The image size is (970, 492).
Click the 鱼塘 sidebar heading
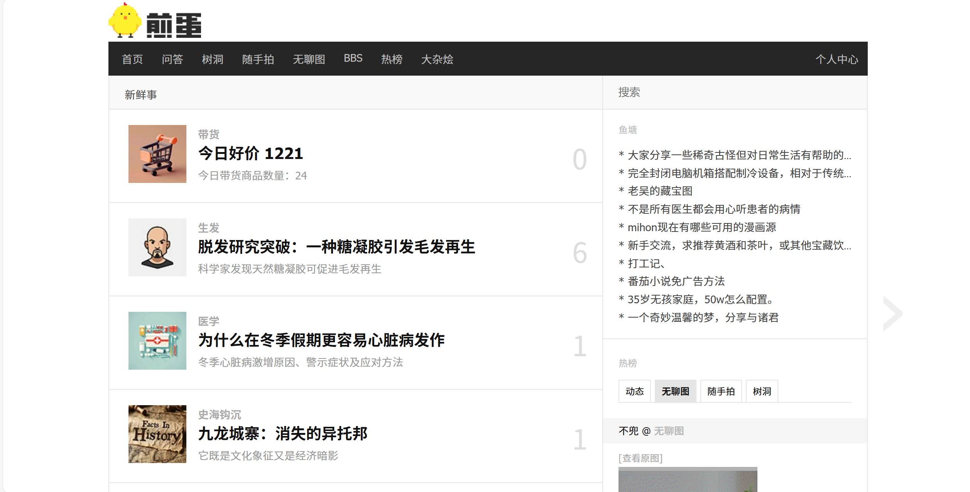628,130
